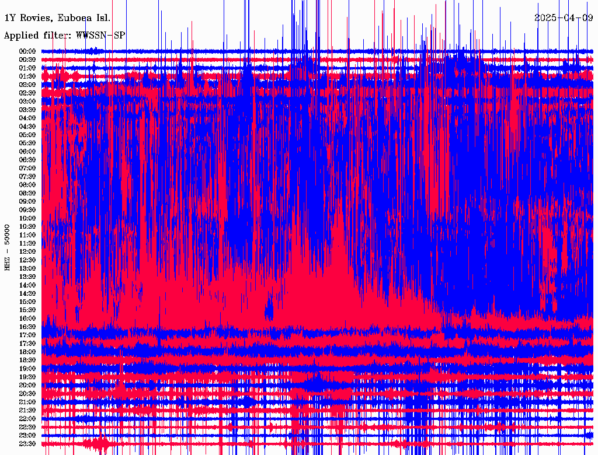
Task: Click the date label 2025-04-09
Action: click(x=564, y=18)
